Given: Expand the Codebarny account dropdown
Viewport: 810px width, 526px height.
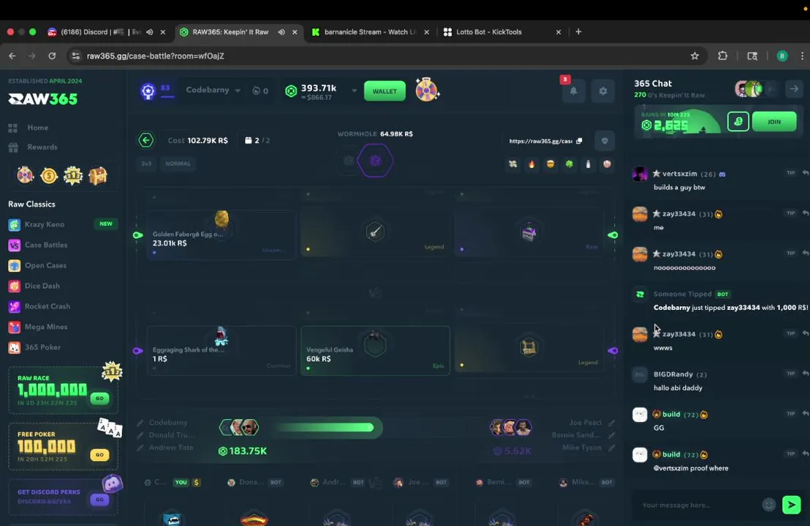Looking at the screenshot, I should click(238, 91).
